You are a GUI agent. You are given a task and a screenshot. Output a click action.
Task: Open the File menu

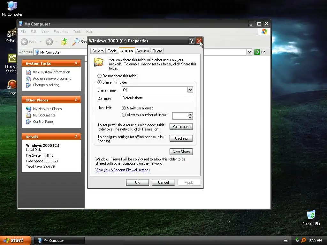click(23, 32)
